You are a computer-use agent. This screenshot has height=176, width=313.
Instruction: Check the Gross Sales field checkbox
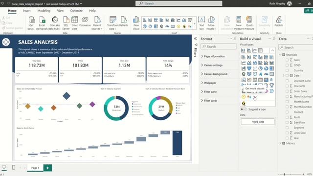tap(287, 91)
